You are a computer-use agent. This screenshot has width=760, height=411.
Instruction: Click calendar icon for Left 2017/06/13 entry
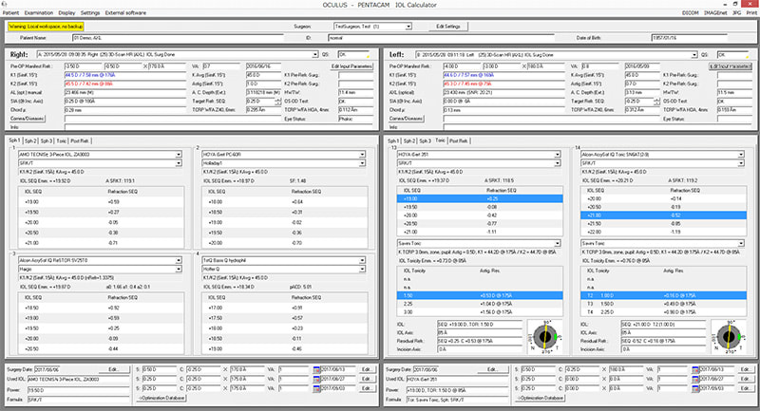tap(695, 370)
